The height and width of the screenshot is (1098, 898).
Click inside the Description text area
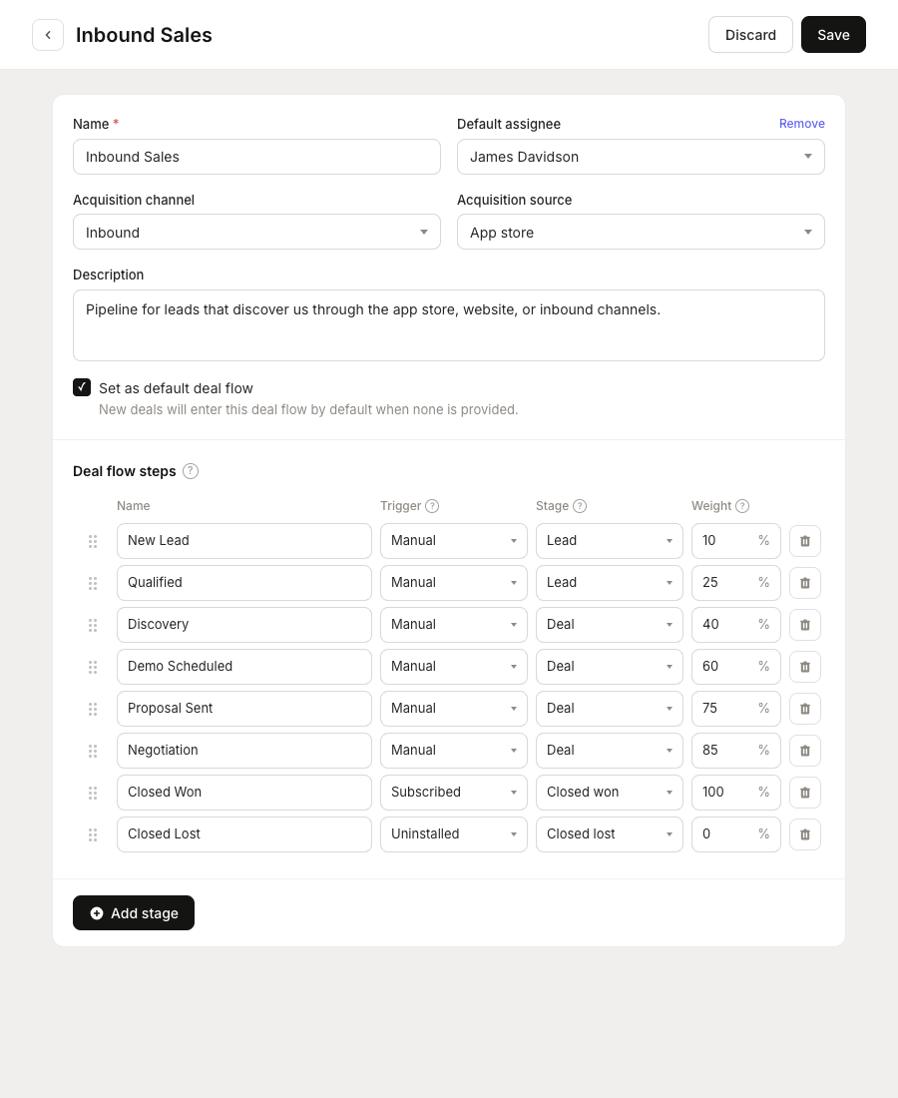(449, 324)
